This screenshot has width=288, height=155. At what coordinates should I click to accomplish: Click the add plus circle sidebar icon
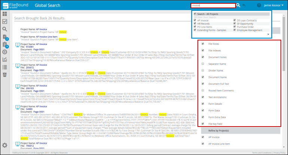coord(5,52)
